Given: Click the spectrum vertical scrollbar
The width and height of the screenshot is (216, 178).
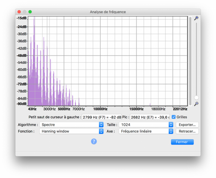Looking at the screenshot, I should pyautogui.click(x=191, y=61).
